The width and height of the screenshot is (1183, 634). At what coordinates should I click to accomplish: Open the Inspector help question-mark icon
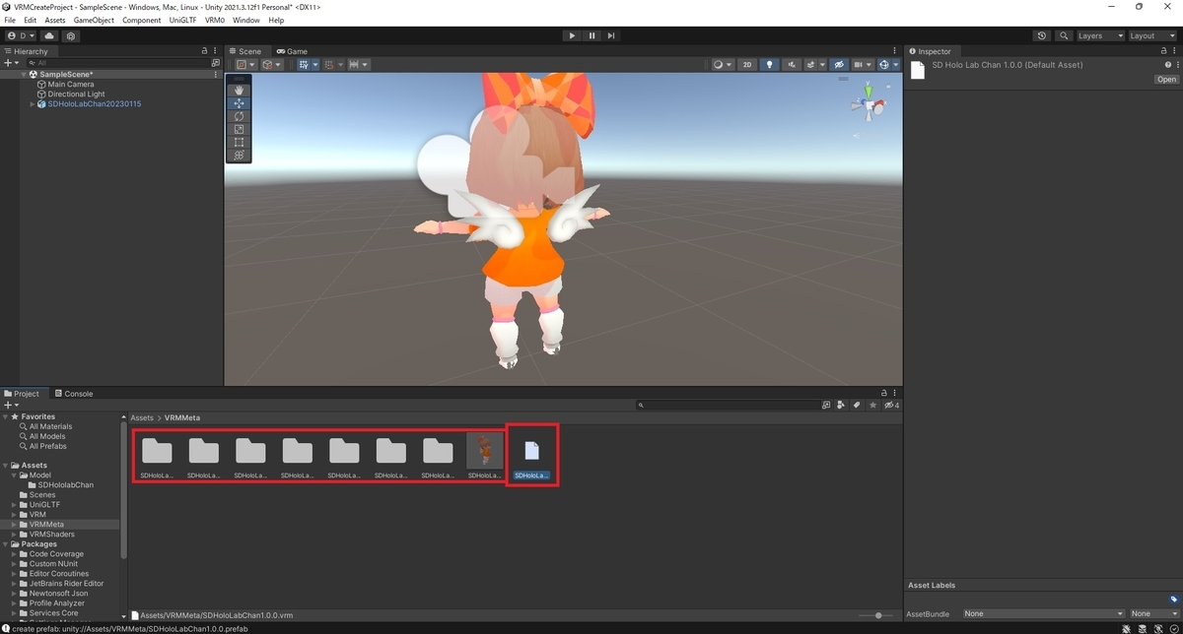coord(1167,65)
